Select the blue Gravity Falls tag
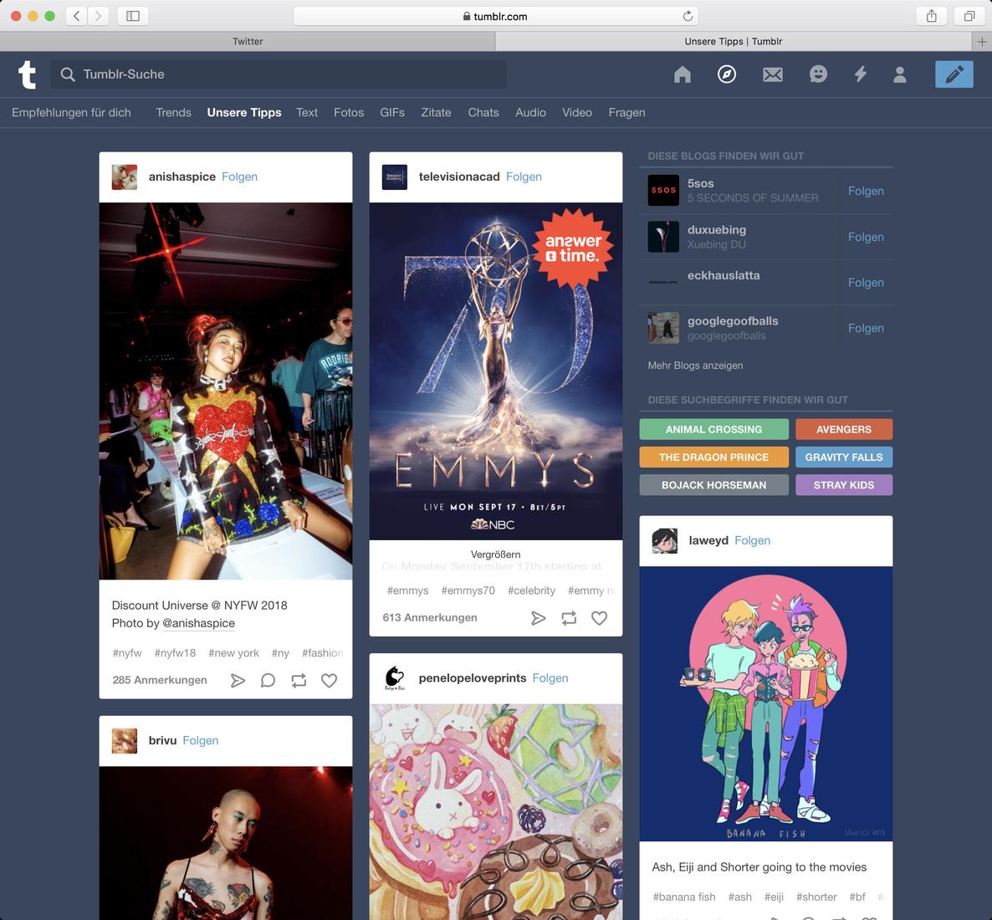 [x=844, y=457]
